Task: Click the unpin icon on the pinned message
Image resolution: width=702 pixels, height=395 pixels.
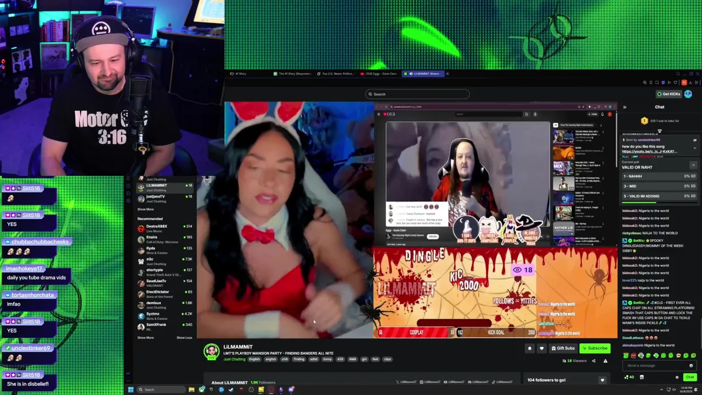Action: 695,140
